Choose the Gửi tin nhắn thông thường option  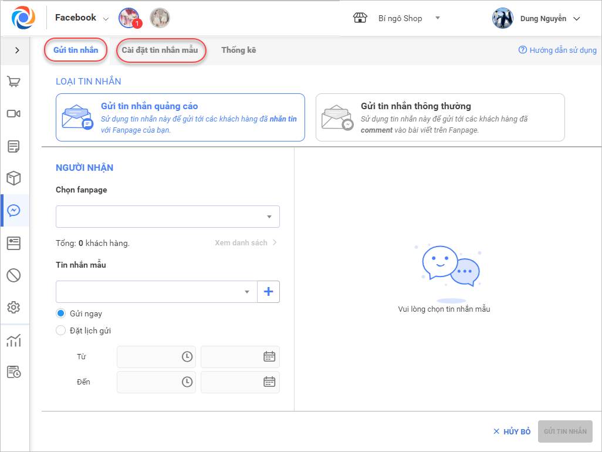point(440,117)
